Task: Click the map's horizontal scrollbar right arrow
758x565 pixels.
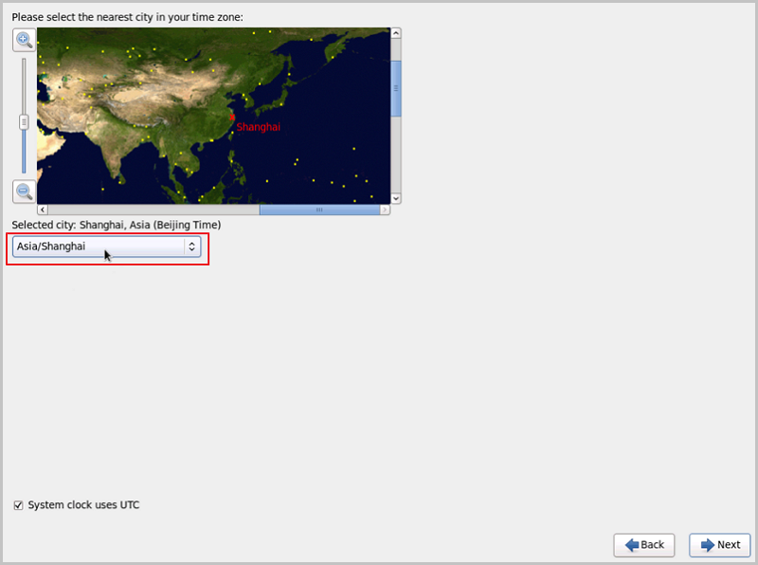Action: tap(385, 210)
